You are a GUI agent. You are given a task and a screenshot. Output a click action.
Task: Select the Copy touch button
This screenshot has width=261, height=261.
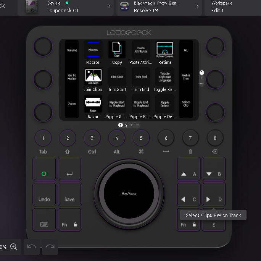pos(117,50)
